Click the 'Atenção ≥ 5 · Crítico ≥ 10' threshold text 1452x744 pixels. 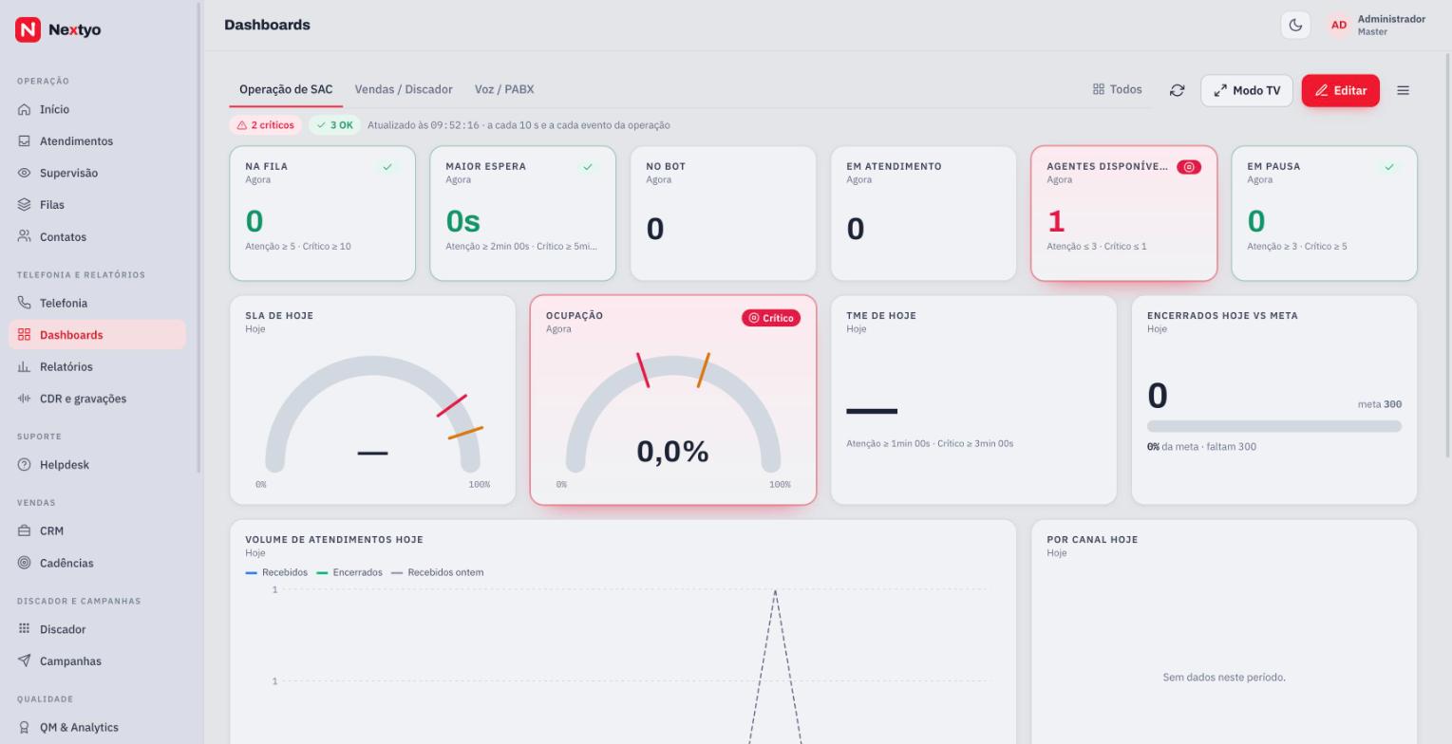coord(298,247)
